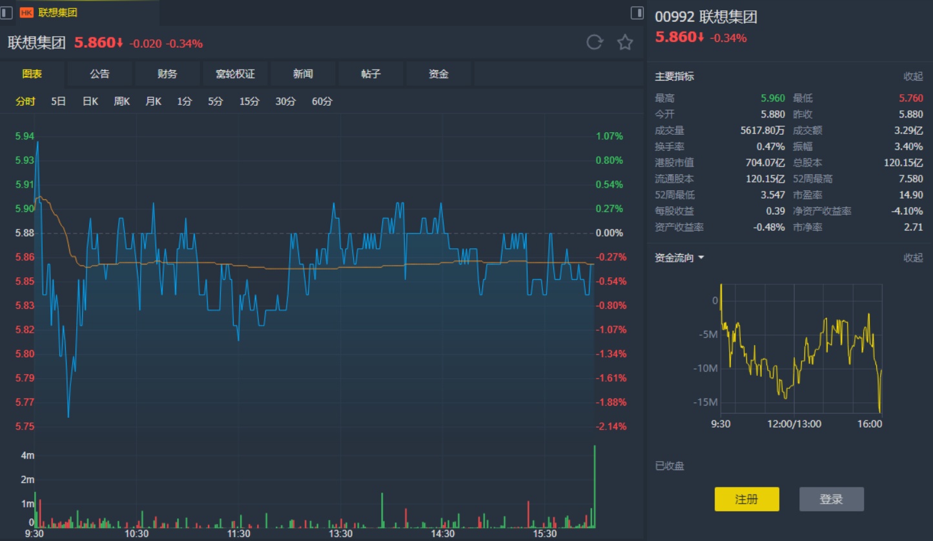Click the 今开 value 5.880

773,115
